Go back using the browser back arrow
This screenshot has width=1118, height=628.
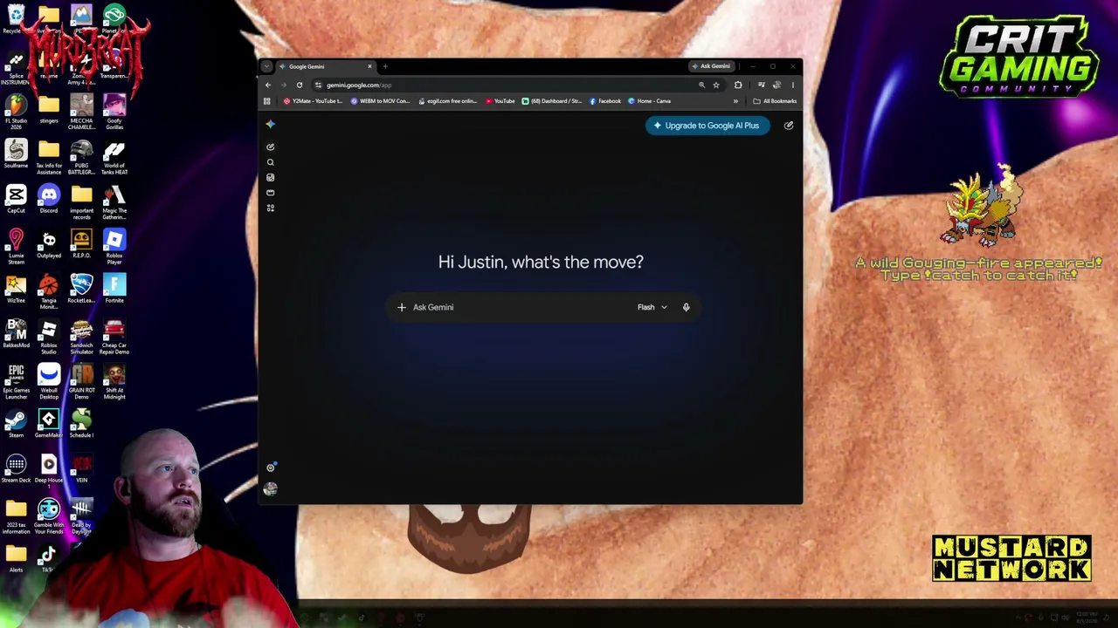coord(268,85)
